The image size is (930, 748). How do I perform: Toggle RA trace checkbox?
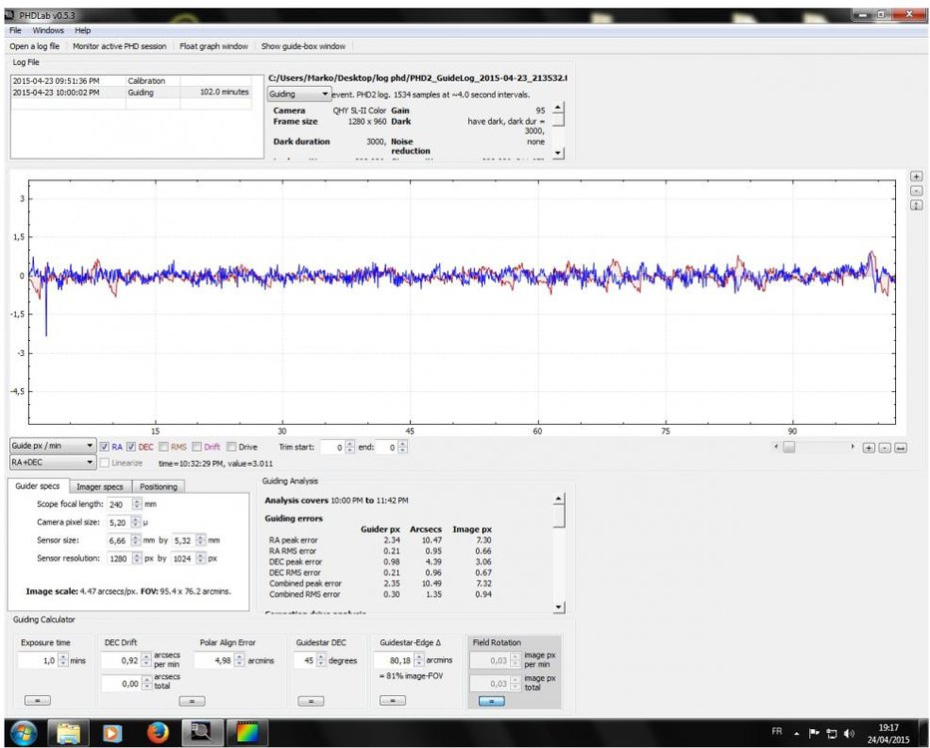105,447
